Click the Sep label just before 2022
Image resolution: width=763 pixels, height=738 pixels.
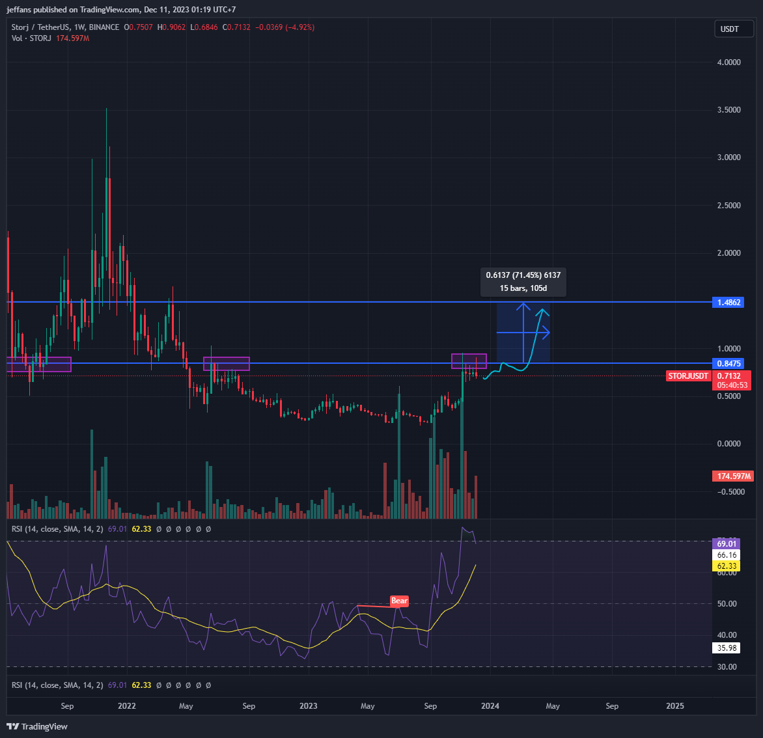tap(67, 706)
